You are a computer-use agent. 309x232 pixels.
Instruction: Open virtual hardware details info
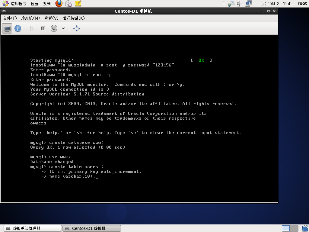coord(18,28)
